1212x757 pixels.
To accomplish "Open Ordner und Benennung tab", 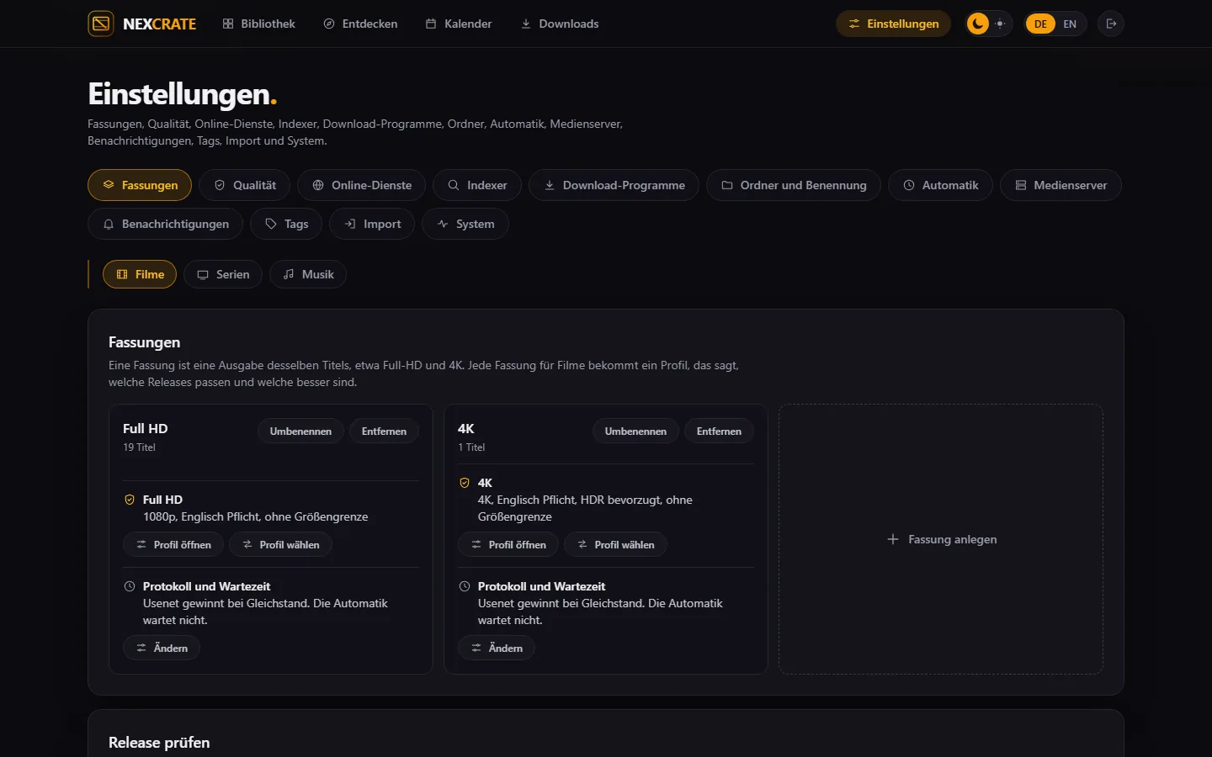I will [794, 185].
